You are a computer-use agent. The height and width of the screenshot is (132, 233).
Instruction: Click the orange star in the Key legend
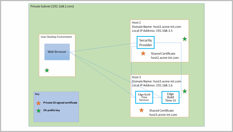[x=39, y=103]
